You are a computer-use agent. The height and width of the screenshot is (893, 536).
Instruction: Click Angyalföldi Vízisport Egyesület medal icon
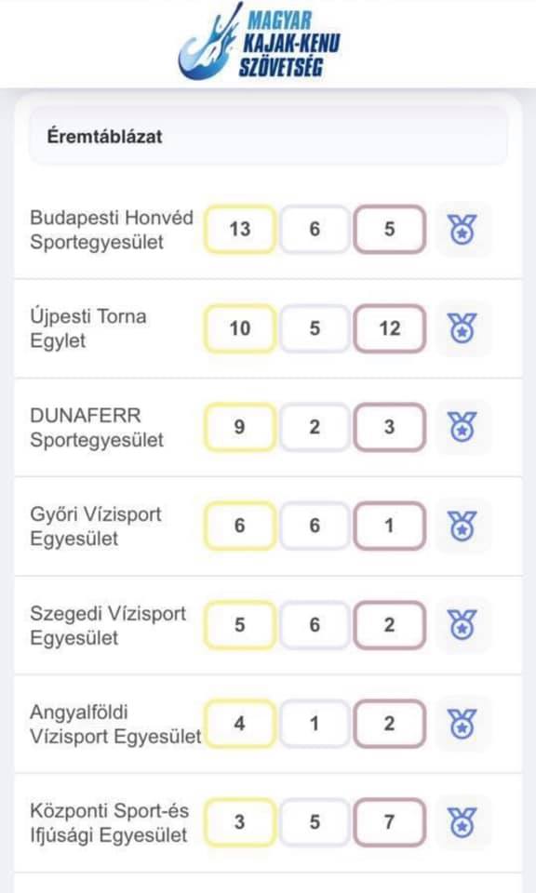click(x=462, y=724)
